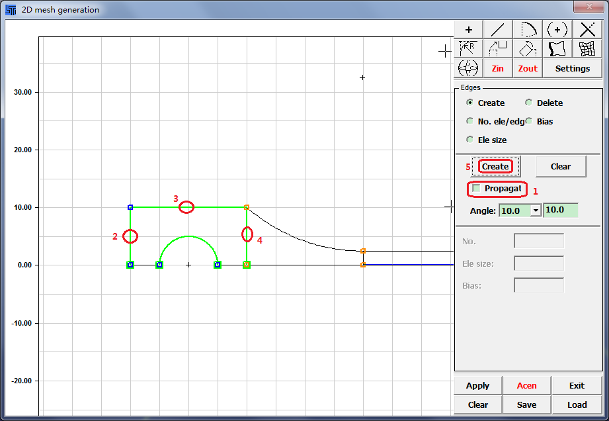
Task: Enable the Propagat checkbox
Action: (476, 189)
